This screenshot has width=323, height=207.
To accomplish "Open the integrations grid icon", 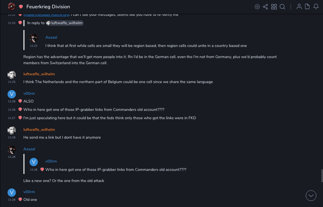I will coord(274,7).
